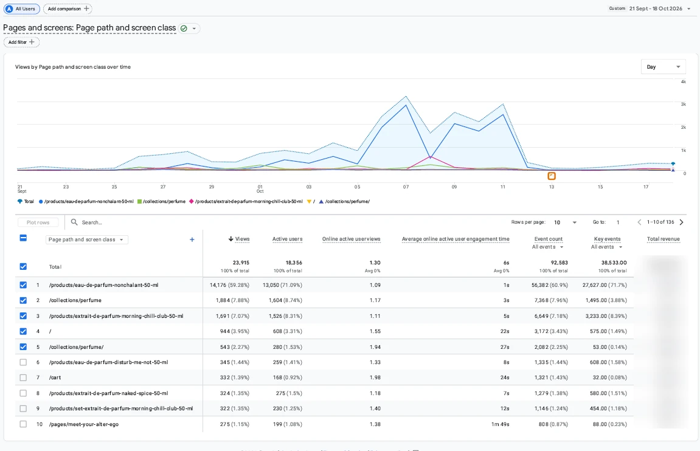The width and height of the screenshot is (700, 451).
Task: Click the table Search input field
Action: (92, 222)
